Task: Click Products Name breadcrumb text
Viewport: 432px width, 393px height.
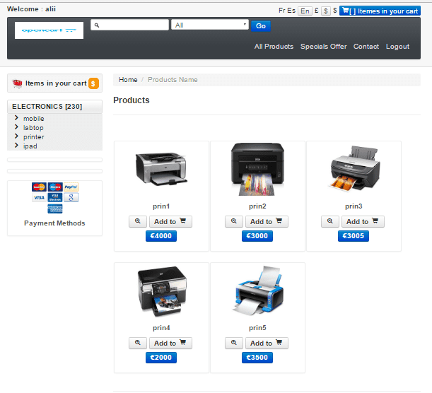Action: pyautogui.click(x=173, y=80)
